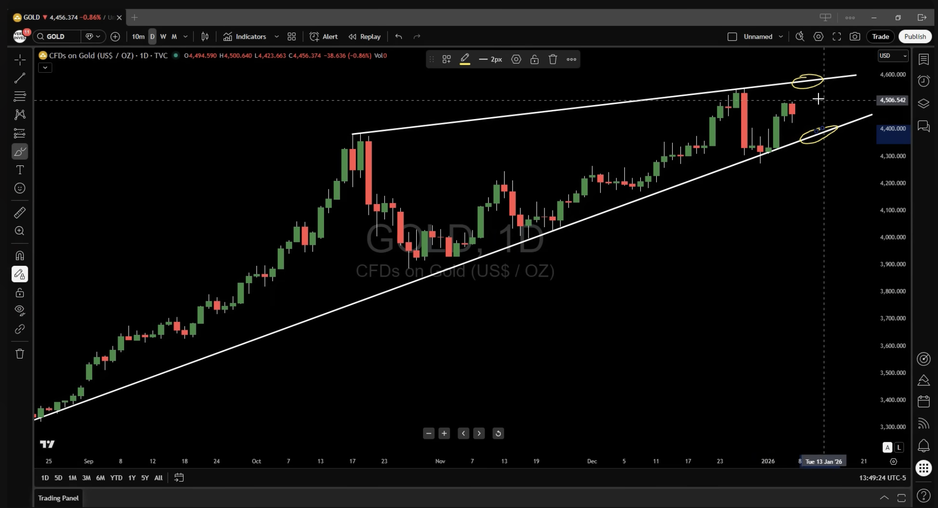Change the yellow line color swatch
The height and width of the screenshot is (508, 938).
tap(464, 59)
